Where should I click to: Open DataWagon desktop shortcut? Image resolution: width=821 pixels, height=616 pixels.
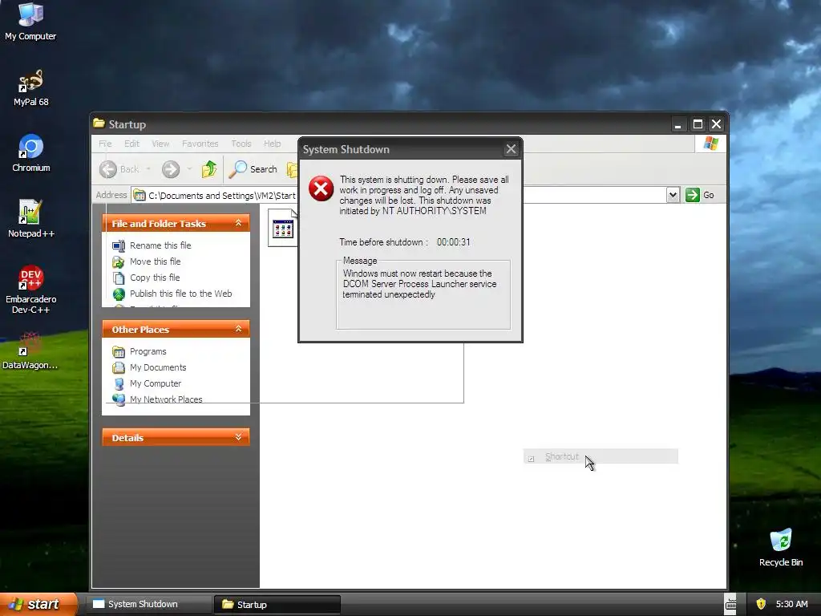coord(30,351)
